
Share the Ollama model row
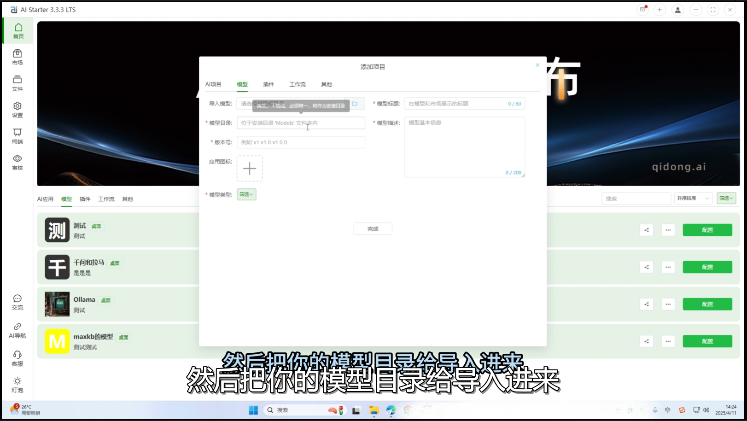tap(647, 304)
